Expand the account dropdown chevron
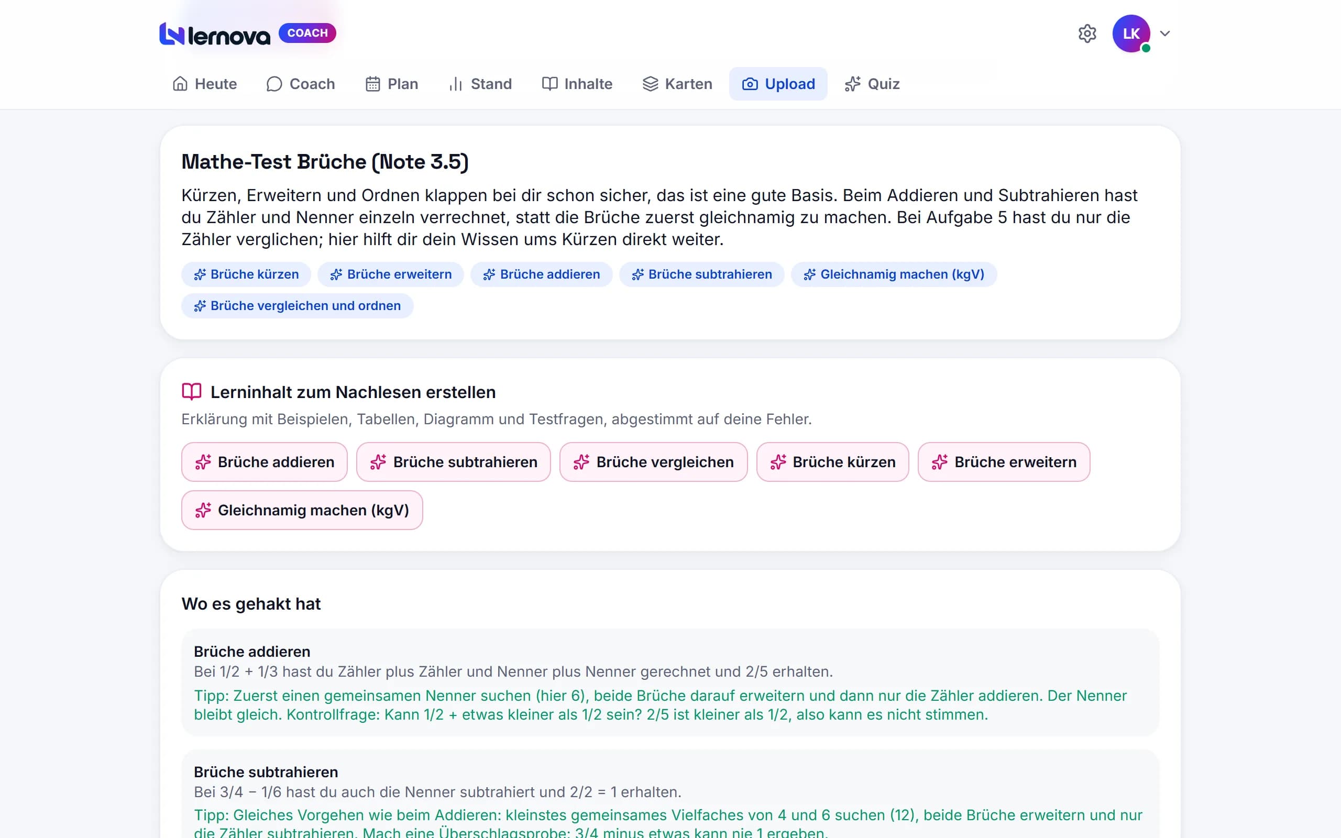The image size is (1341, 838). pos(1165,33)
